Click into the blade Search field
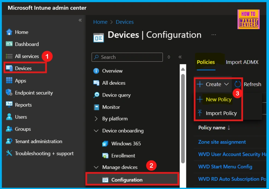The height and width of the screenshot is (189, 269). click(x=127, y=57)
